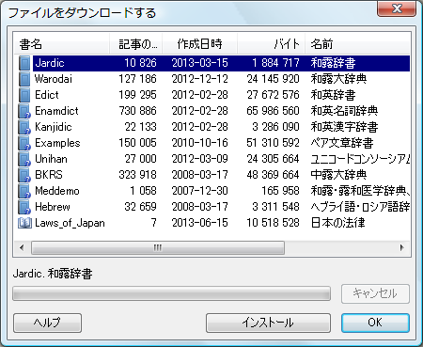Click the Unihan book icon

[x=24, y=159]
